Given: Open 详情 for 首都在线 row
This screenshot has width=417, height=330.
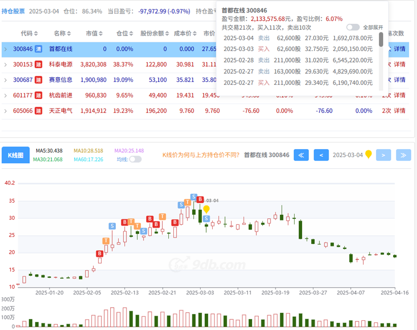Looking at the screenshot, I should coord(399,49).
